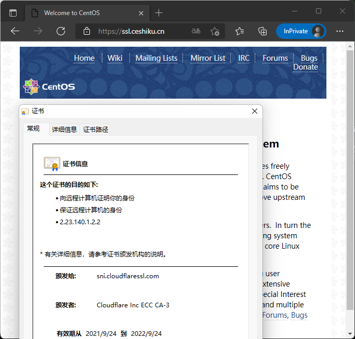Open the Collections icon
355x339 pixels.
262,31
